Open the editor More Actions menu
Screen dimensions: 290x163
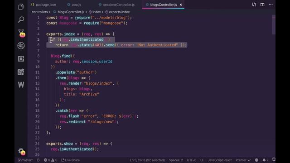[x=271, y=5]
